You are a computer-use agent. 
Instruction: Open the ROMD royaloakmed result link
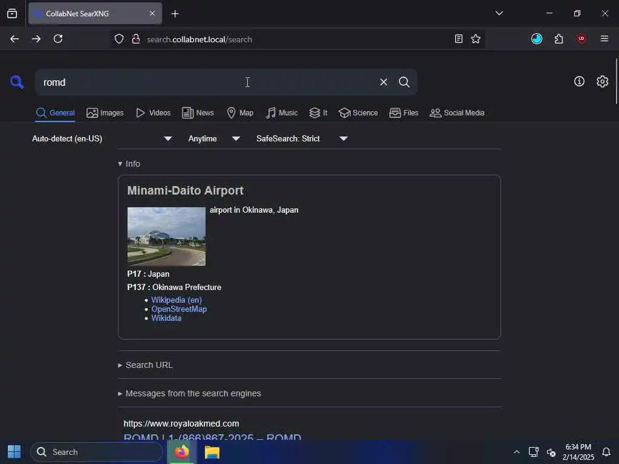click(x=212, y=437)
